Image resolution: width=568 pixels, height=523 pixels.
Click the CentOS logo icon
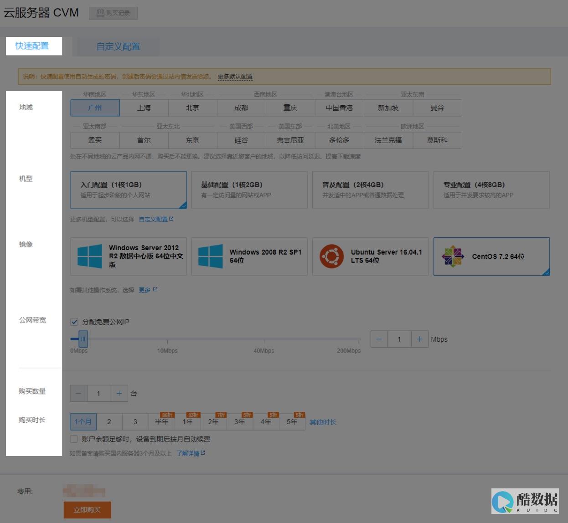(x=453, y=256)
